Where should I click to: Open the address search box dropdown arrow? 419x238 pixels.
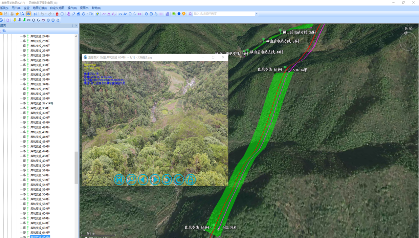point(257,14)
